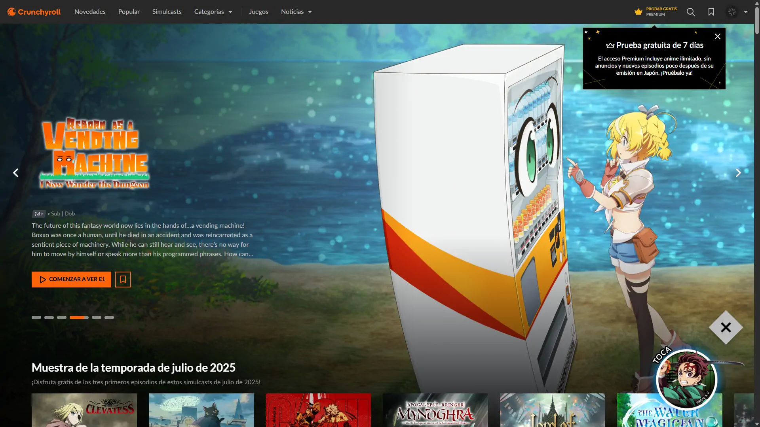Screen dimensions: 760x427
Task: Select the active fourth carousel indicator
Action: [x=79, y=317]
